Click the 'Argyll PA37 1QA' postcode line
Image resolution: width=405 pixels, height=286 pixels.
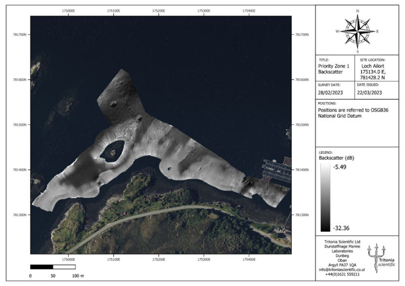pyautogui.click(x=342, y=265)
